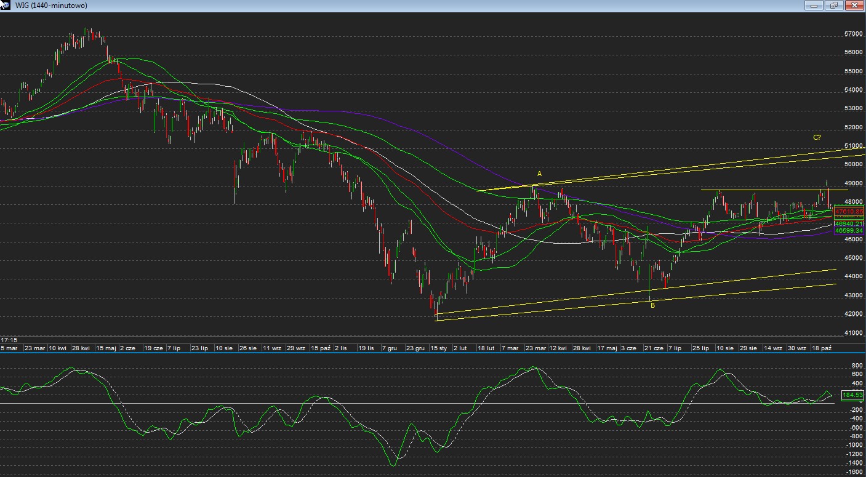Click the green 46940.21 moving average tag
This screenshot has height=477, width=866.
pyautogui.click(x=849, y=224)
